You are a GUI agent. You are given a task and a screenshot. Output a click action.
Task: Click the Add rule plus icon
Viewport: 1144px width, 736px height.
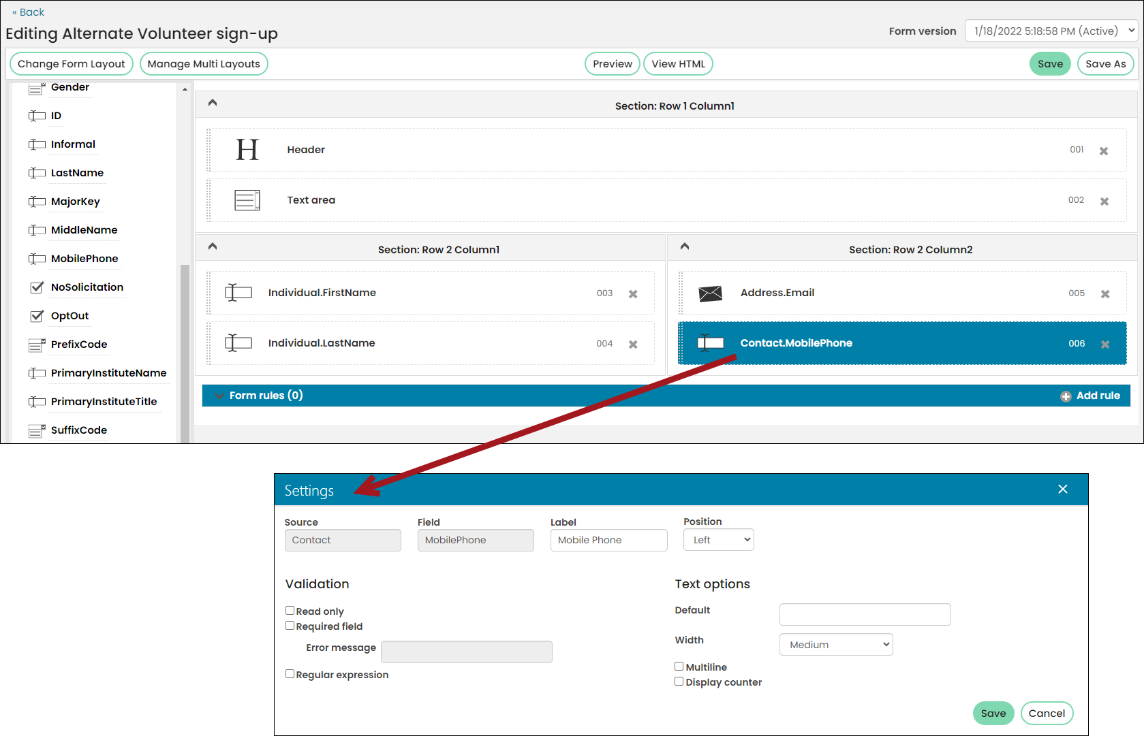coord(1066,396)
